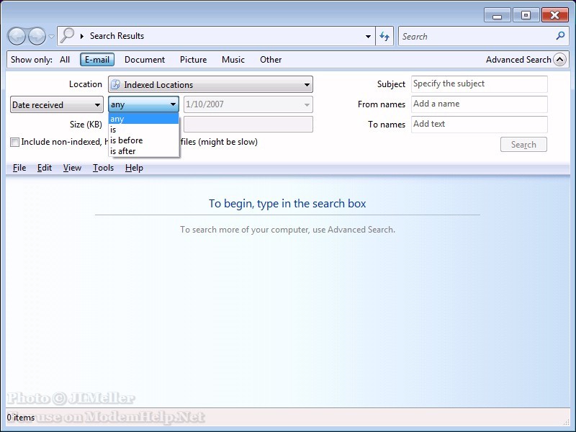This screenshot has width=576, height=432.
Task: Click the arrow before Search Results
Action: (x=82, y=36)
